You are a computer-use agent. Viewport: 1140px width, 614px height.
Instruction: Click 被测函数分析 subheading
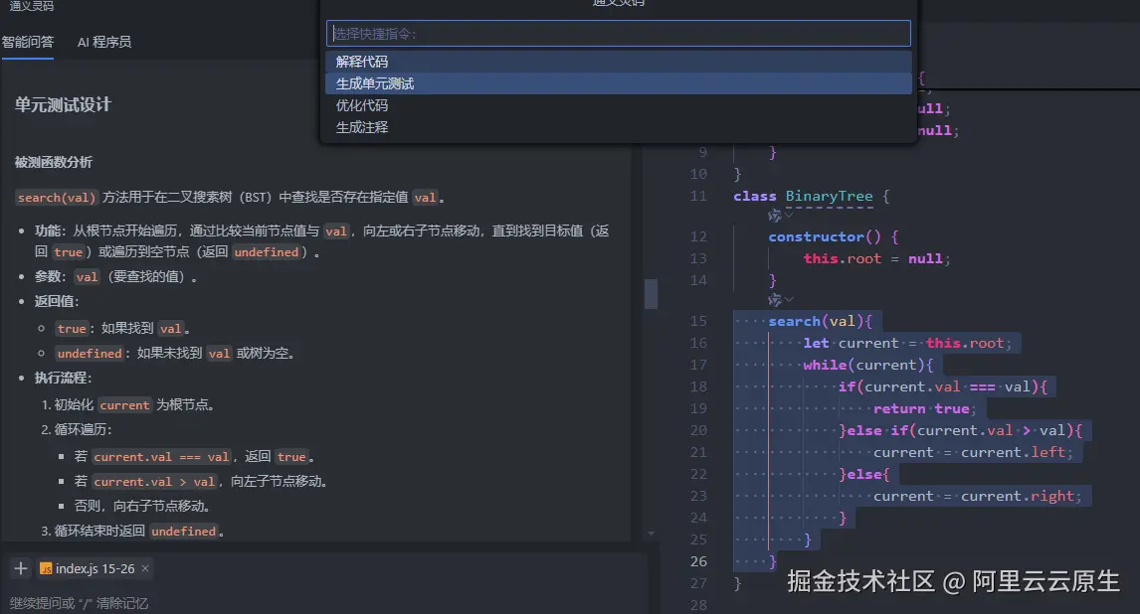coord(53,162)
